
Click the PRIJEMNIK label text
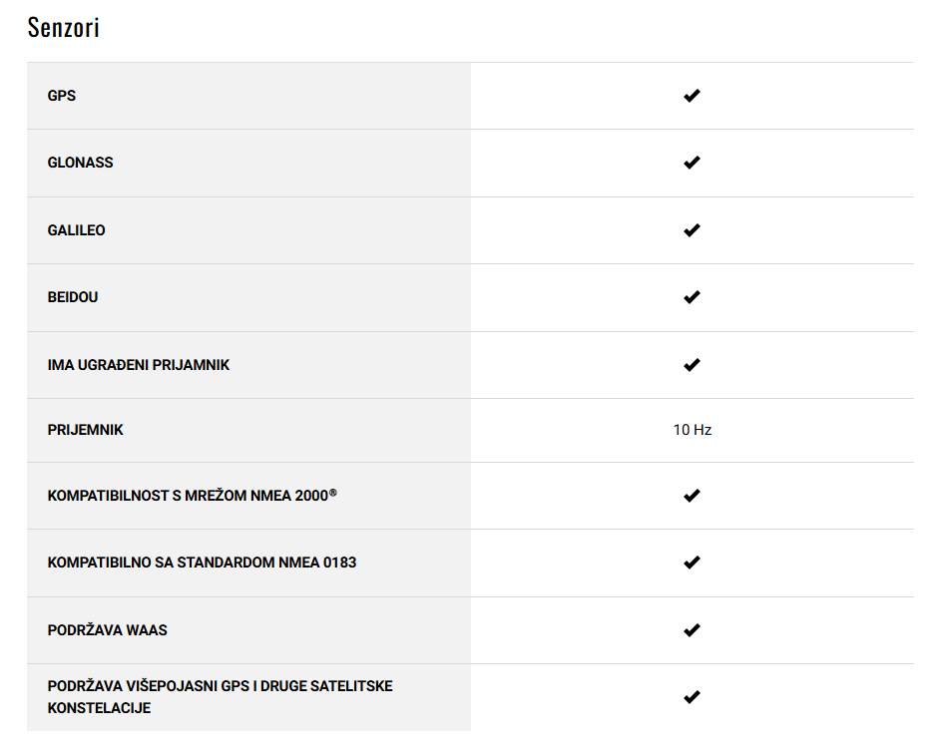pyautogui.click(x=86, y=430)
